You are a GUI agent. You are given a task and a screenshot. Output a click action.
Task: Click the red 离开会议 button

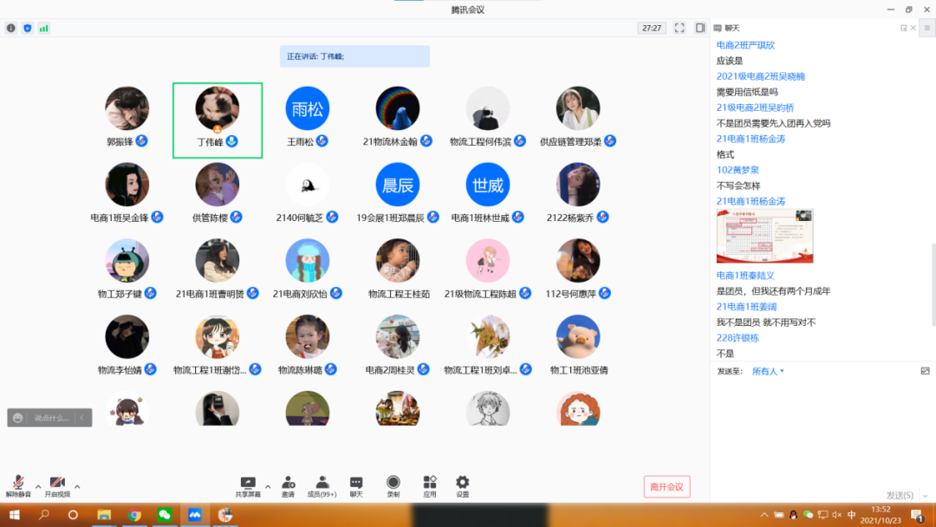coord(666,487)
